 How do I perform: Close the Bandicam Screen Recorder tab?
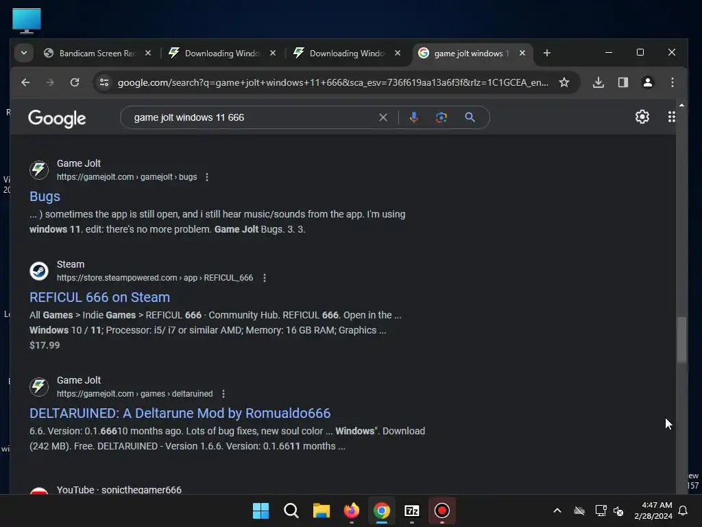(148, 53)
